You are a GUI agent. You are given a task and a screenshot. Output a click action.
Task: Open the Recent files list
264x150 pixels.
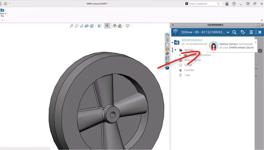(188, 65)
